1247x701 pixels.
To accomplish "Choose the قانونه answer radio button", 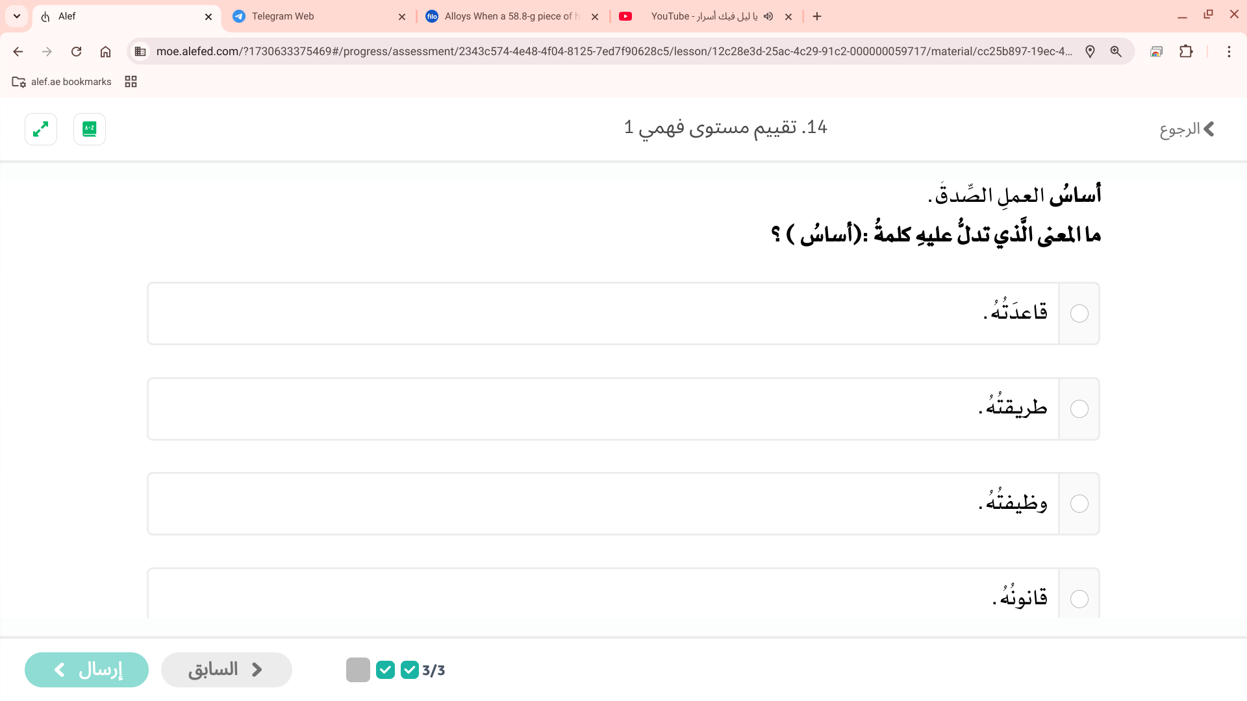I will coord(1079,598).
